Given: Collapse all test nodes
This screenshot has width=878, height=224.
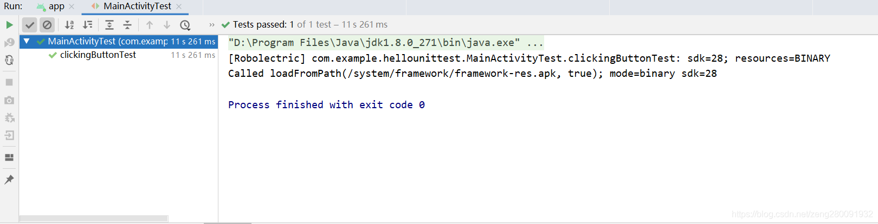Looking at the screenshot, I should tap(127, 25).
